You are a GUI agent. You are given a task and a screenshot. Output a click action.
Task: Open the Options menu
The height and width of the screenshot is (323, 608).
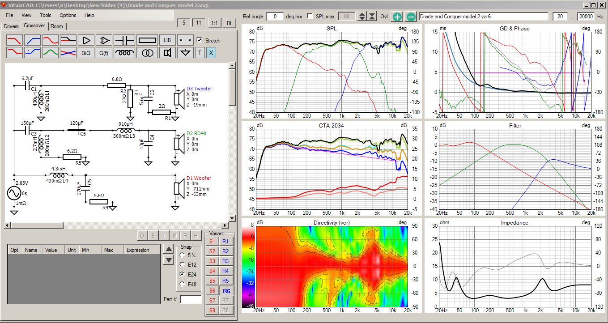click(x=68, y=15)
